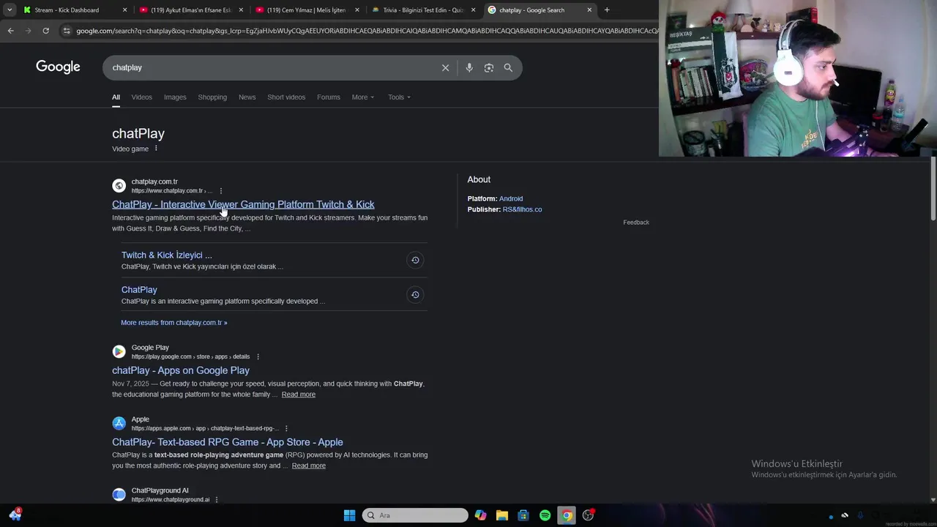Click the magnifier search button
The image size is (937, 527).
(508, 67)
